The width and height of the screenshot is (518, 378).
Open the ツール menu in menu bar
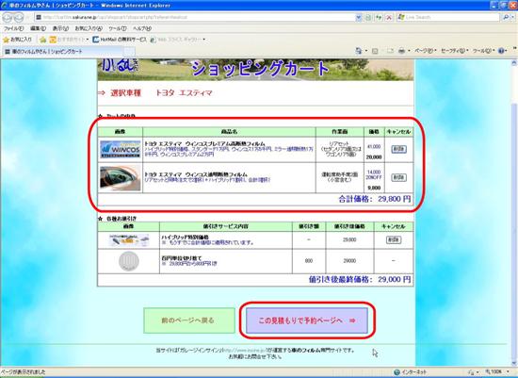118,29
